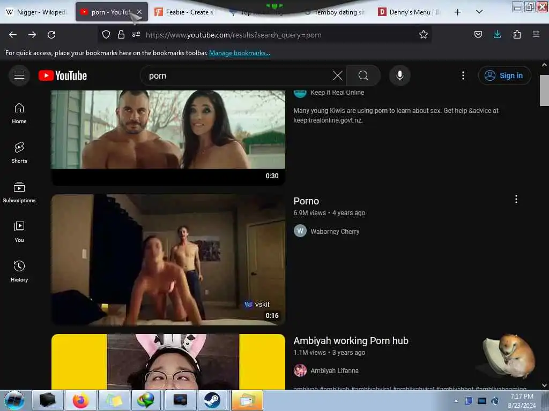Open History in YouTube sidebar

coord(19,271)
